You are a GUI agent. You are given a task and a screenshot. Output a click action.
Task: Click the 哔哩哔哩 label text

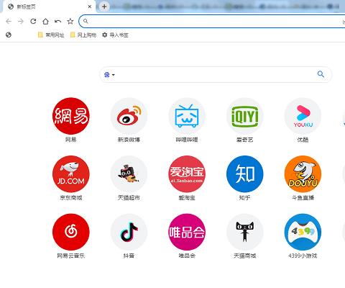pos(187,140)
